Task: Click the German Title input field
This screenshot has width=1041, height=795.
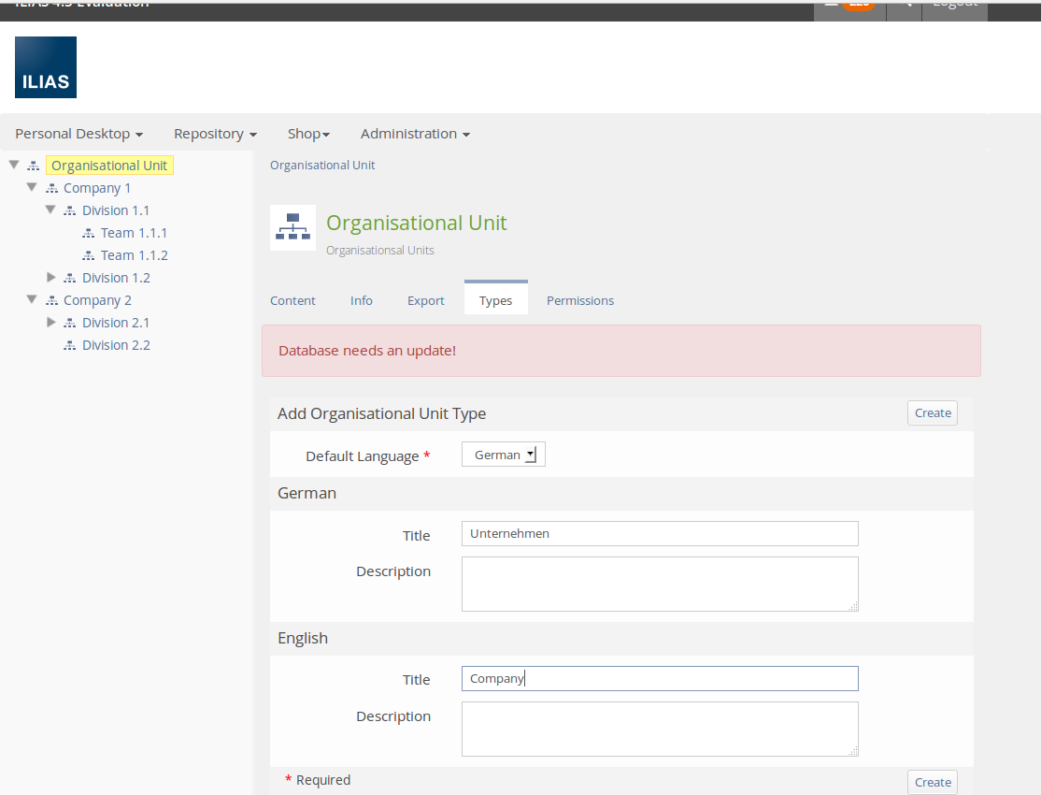Action: (x=660, y=533)
